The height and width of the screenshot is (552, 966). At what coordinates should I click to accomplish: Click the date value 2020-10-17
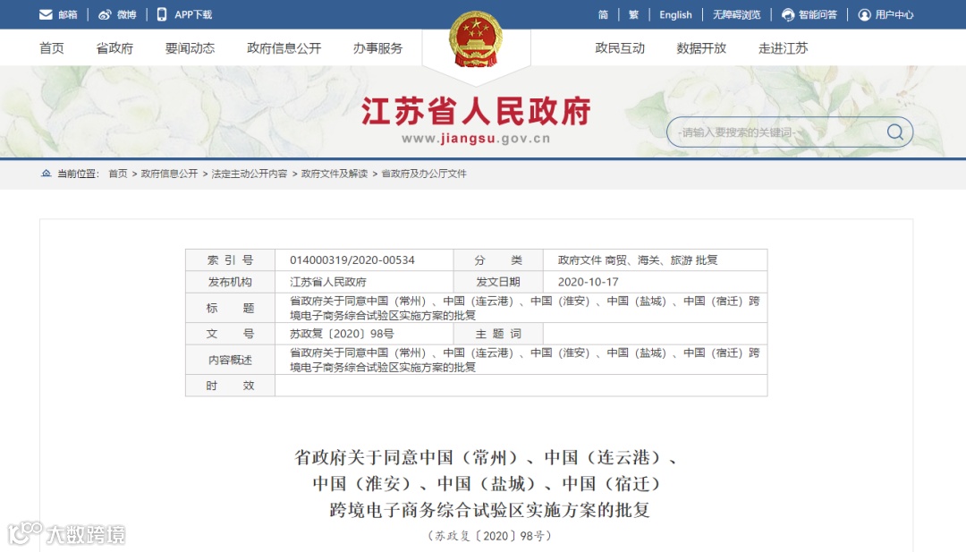588,282
